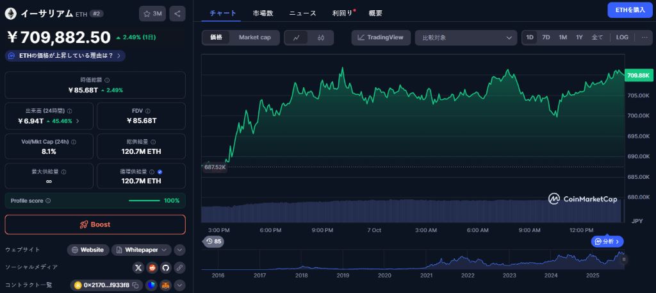Click the ETHを購入 buy button
The width and height of the screenshot is (656, 293).
[630, 10]
